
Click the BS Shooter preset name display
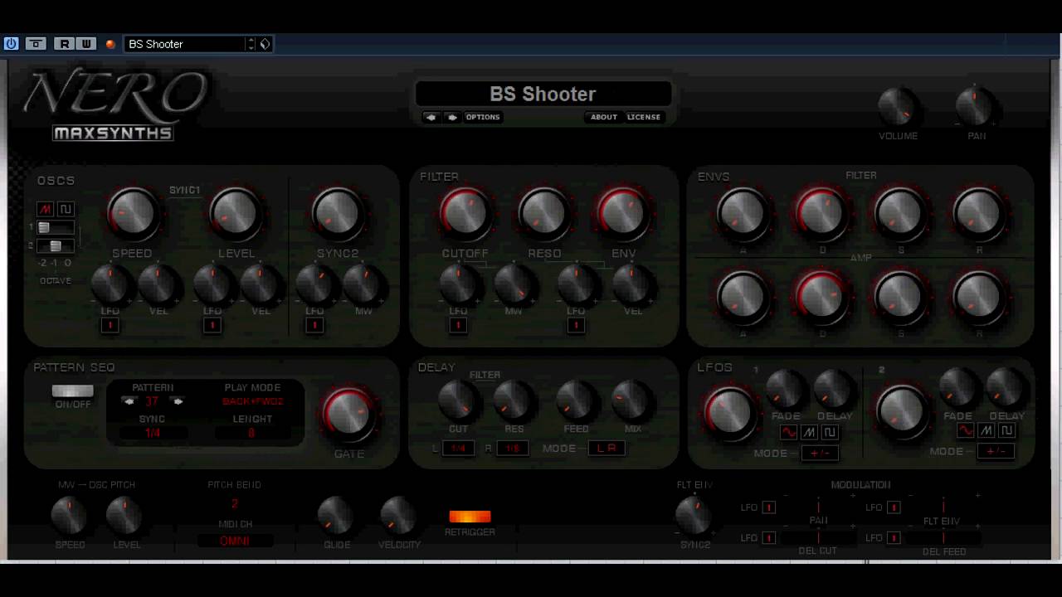tap(543, 94)
